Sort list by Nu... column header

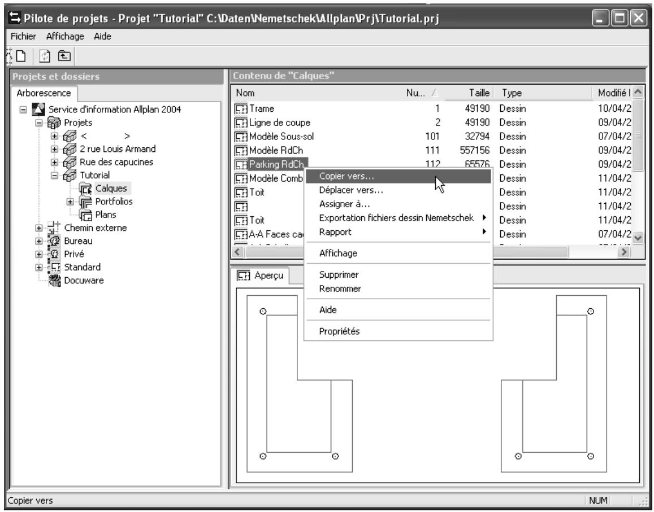(x=423, y=93)
